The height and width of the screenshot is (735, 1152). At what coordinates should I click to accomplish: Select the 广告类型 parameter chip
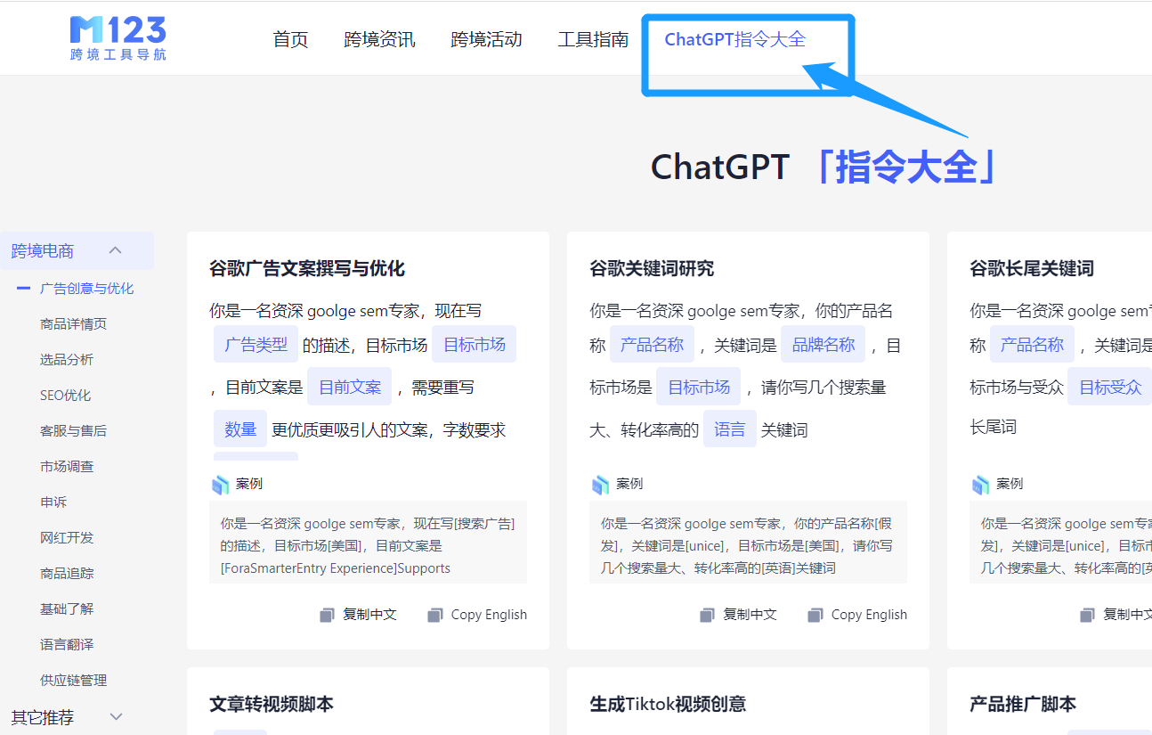coord(256,344)
